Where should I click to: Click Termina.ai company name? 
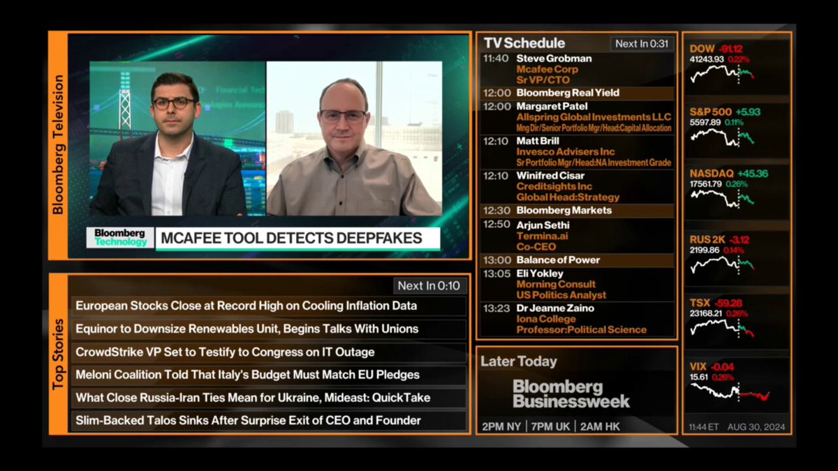tap(541, 237)
